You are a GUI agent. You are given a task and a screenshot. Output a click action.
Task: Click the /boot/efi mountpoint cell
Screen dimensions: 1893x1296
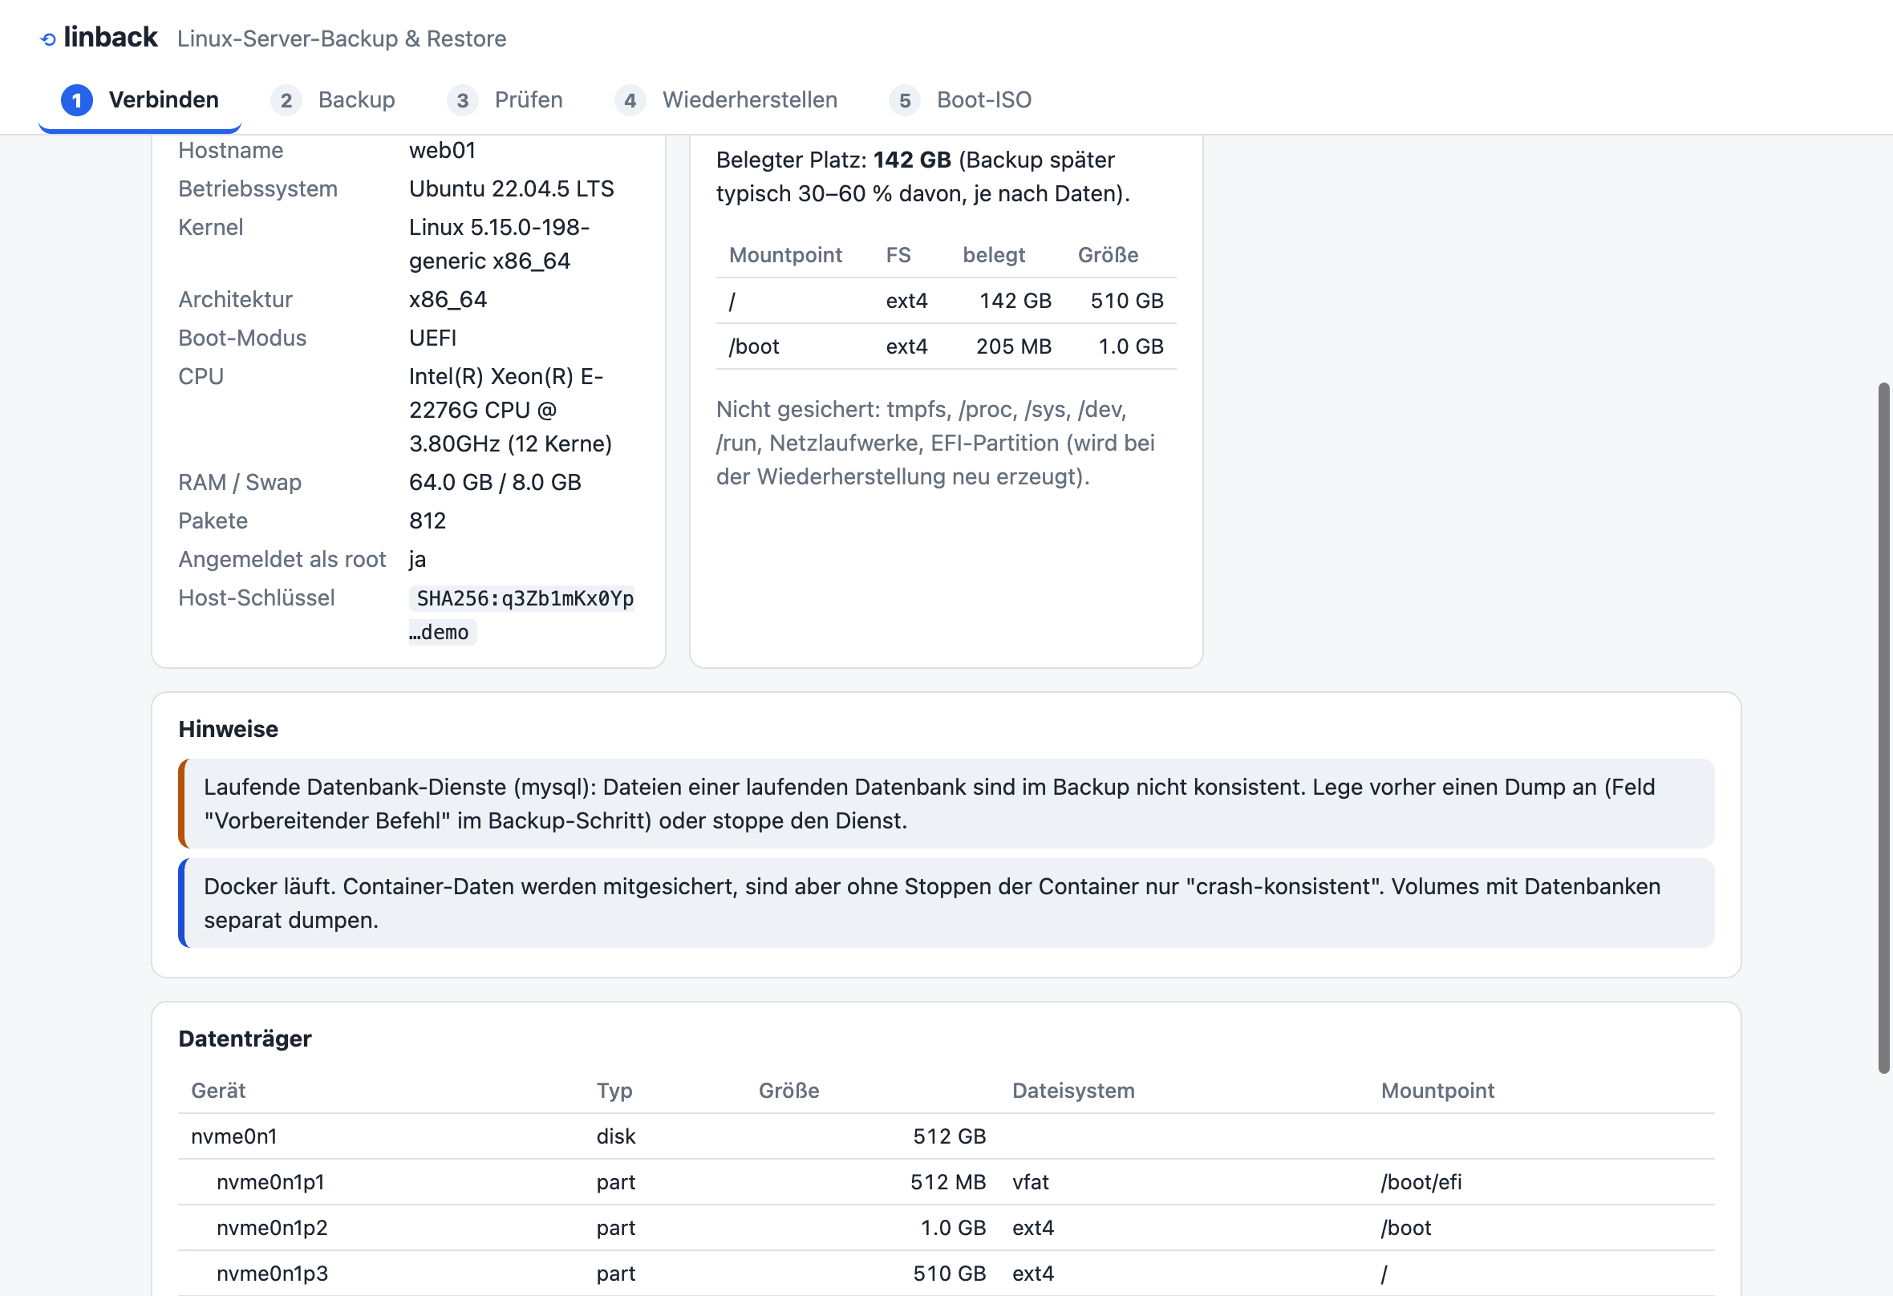[x=1421, y=1182]
